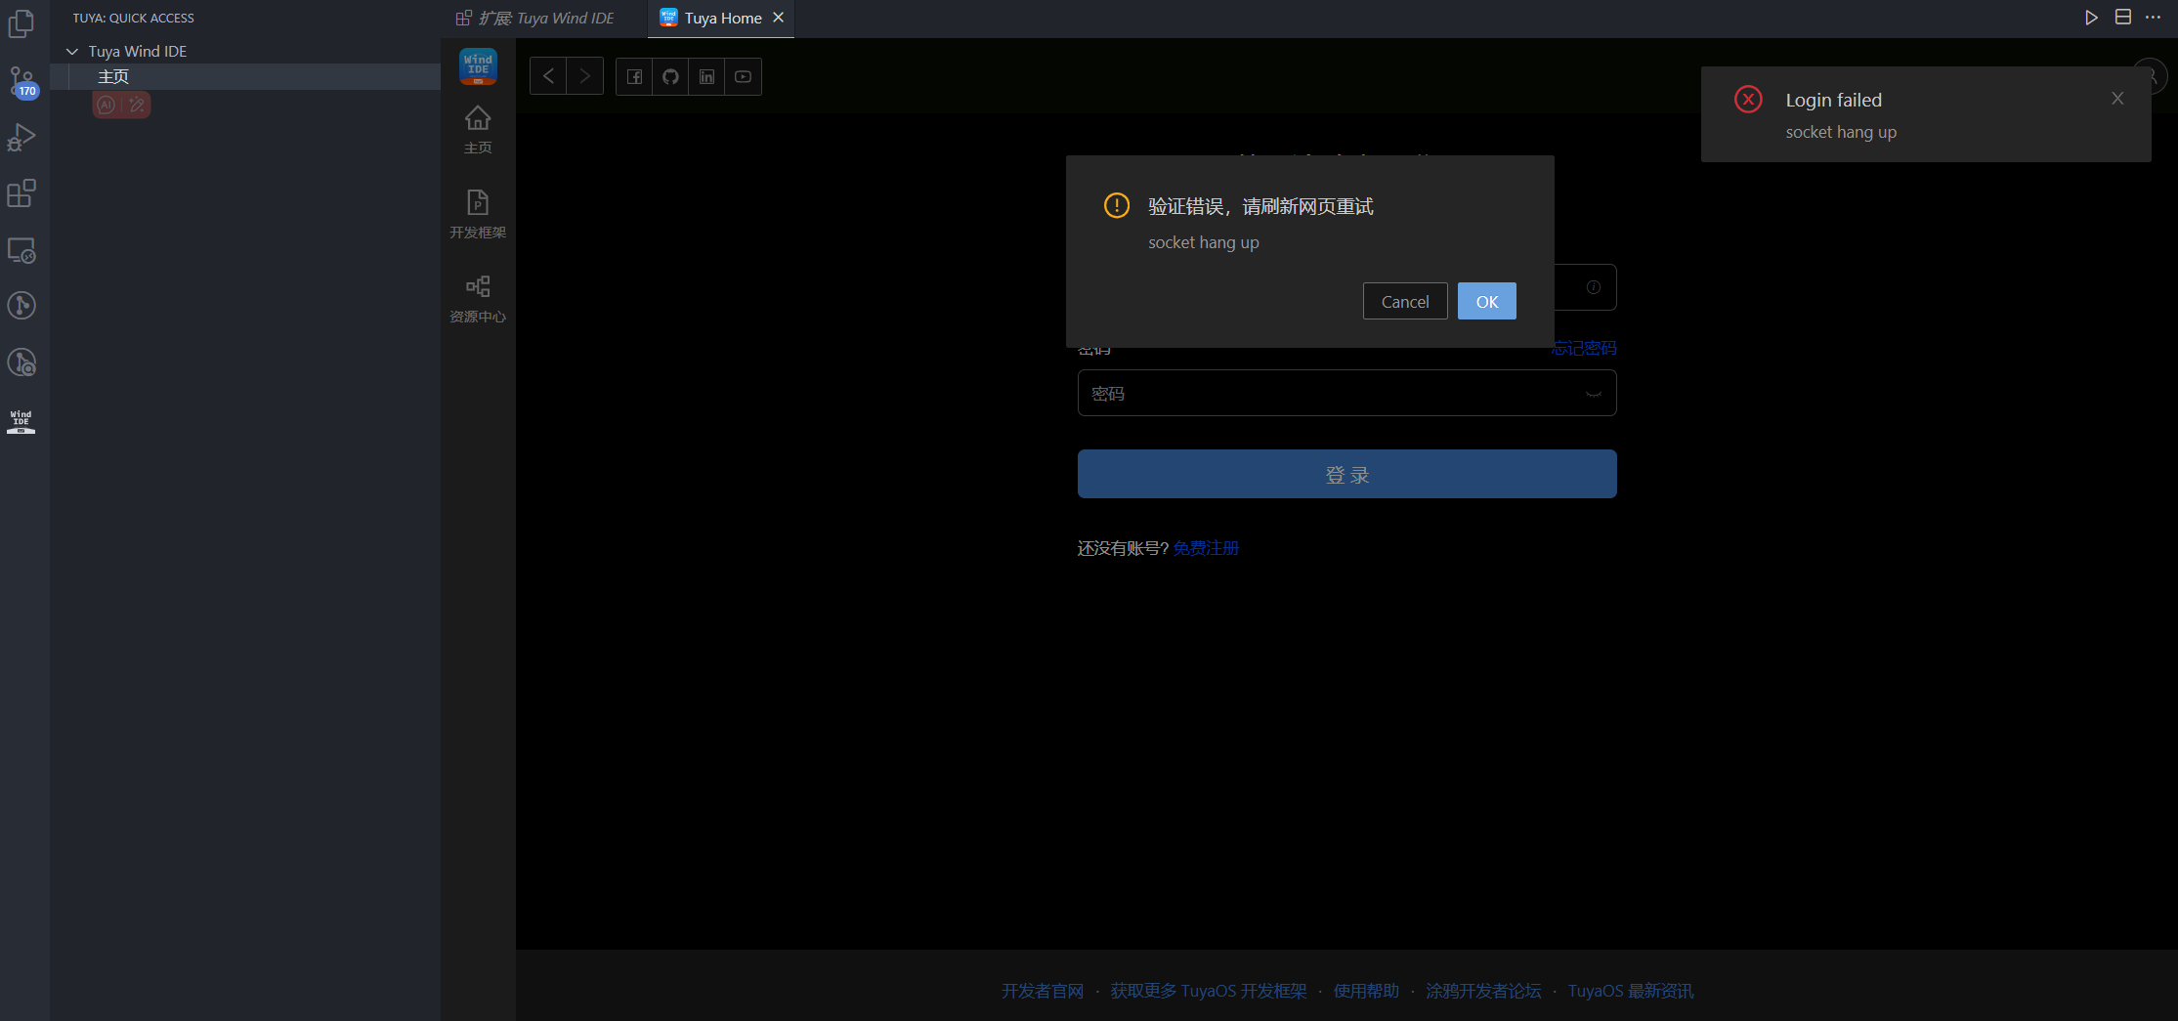Open the Wind IDE activity bar view

click(21, 421)
